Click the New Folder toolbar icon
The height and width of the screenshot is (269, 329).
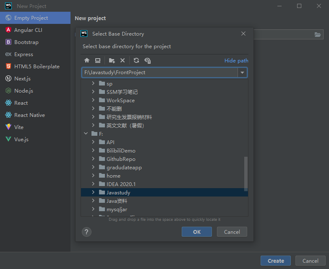(x=112, y=60)
